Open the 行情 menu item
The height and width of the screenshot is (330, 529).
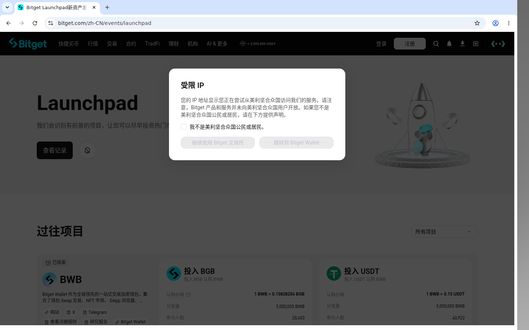coord(93,44)
